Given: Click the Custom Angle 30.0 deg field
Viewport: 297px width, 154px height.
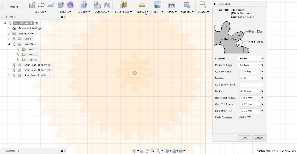Looking at the screenshot, I should point(250,72).
